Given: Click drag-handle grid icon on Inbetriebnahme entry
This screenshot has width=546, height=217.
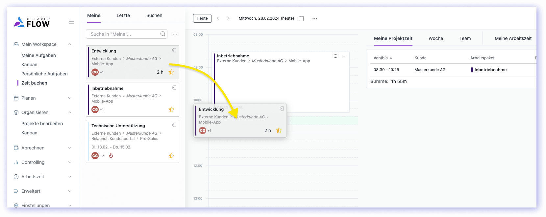Looking at the screenshot, I should coord(335,56).
